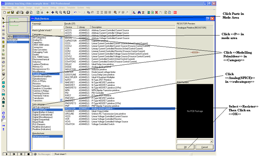Screen dimensions: 260x157
Task: Click the Zoom out magnifier icon
Action: tap(61, 13)
